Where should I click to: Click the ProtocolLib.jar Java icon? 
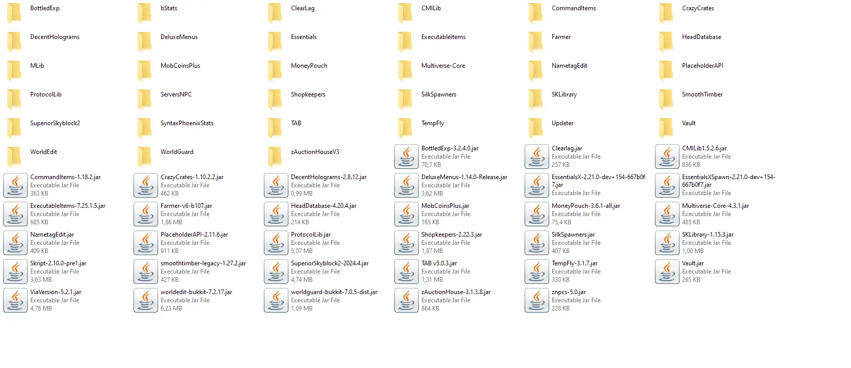point(276,243)
